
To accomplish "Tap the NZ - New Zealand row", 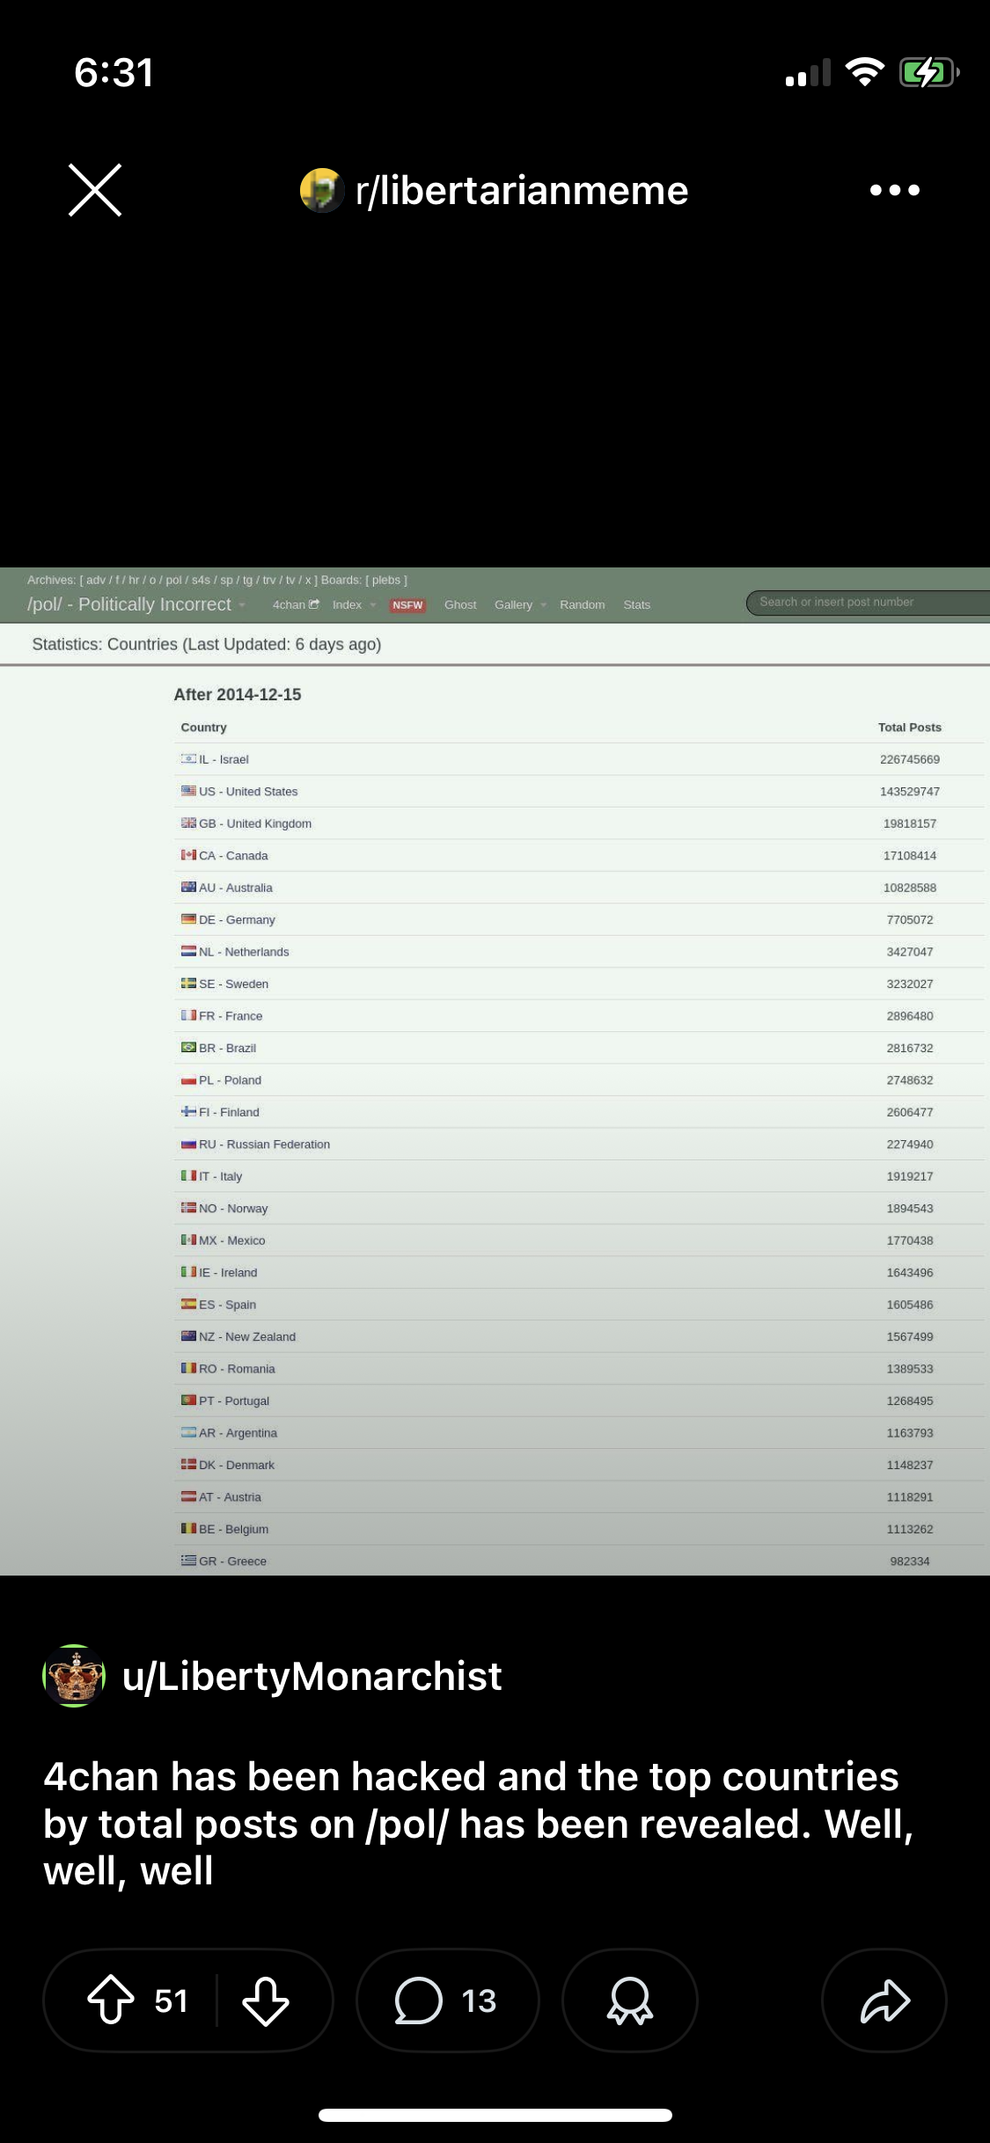I will [579, 1337].
